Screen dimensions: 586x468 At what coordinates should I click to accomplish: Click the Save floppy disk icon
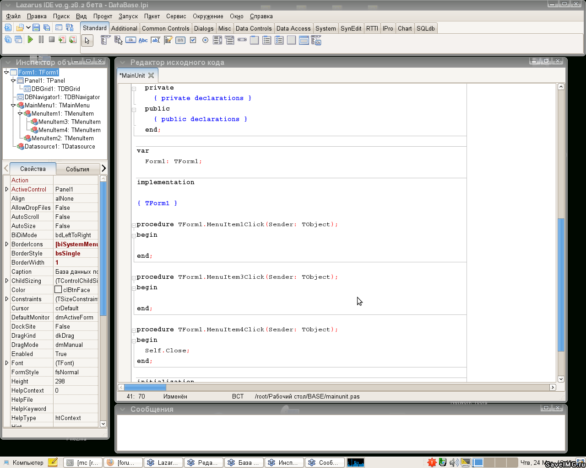(x=36, y=28)
